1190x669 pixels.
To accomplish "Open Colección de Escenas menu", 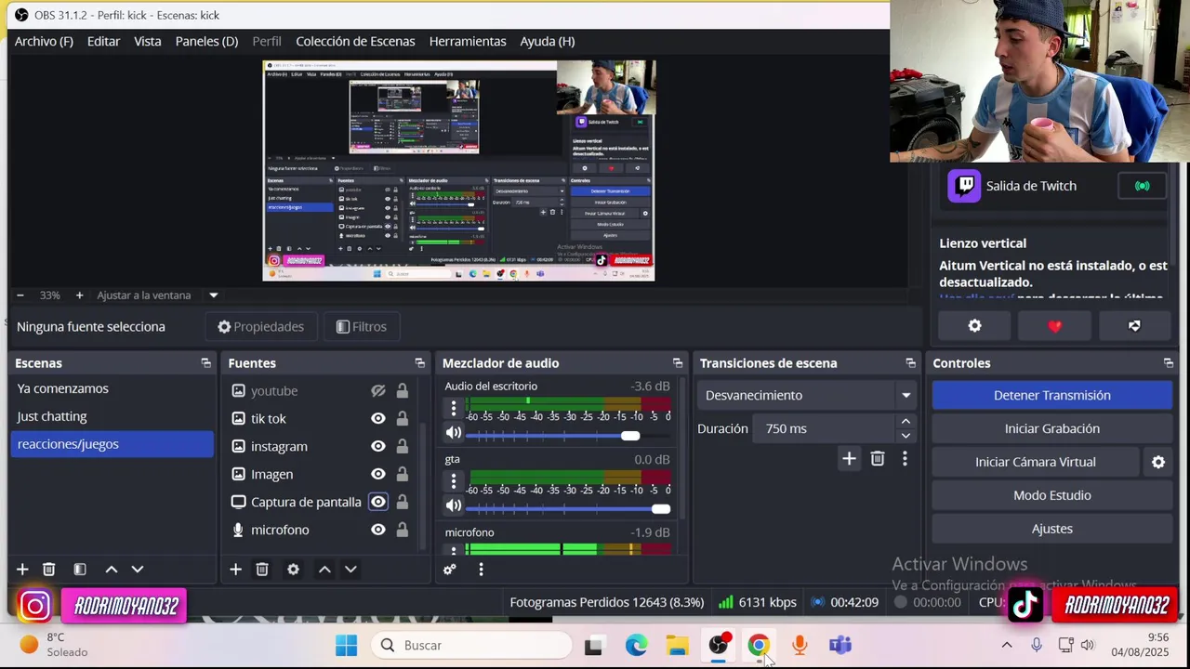I will coord(355,41).
